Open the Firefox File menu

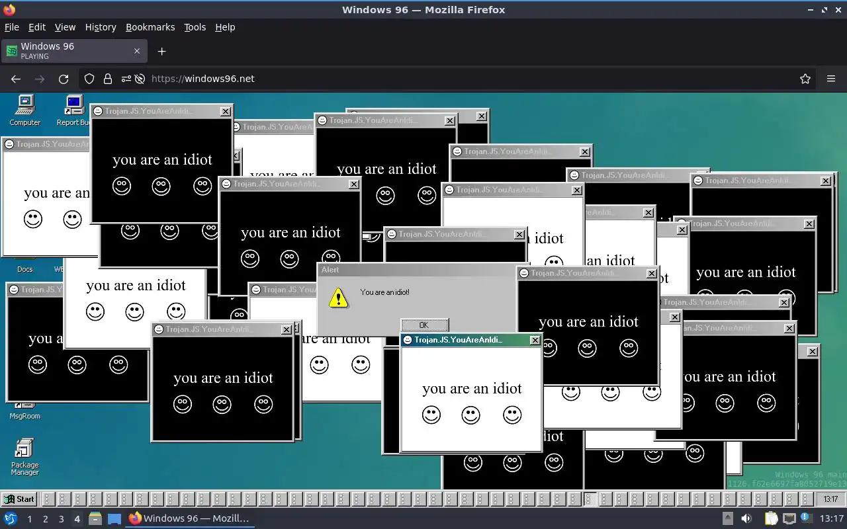click(x=11, y=27)
